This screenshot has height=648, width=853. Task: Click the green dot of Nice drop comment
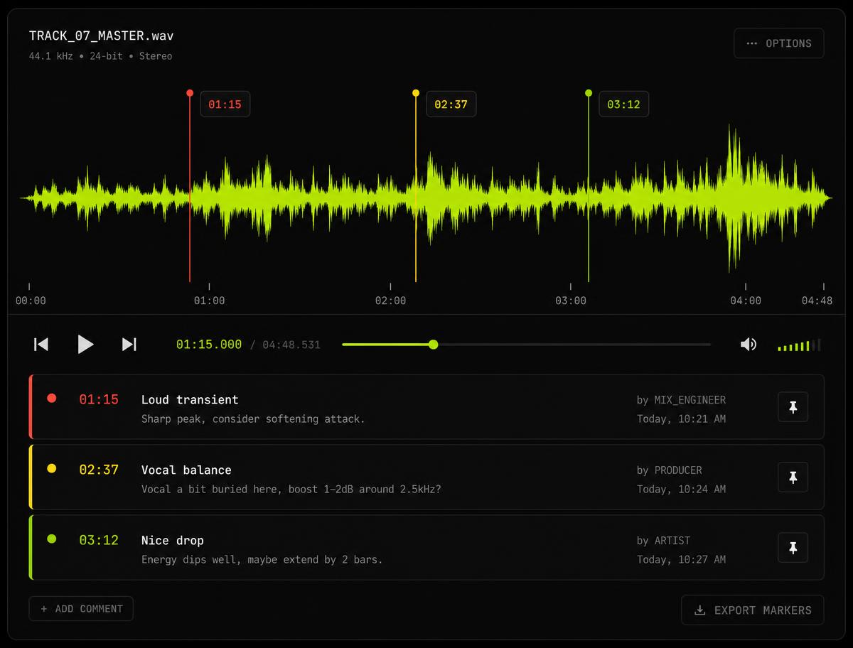point(51,539)
